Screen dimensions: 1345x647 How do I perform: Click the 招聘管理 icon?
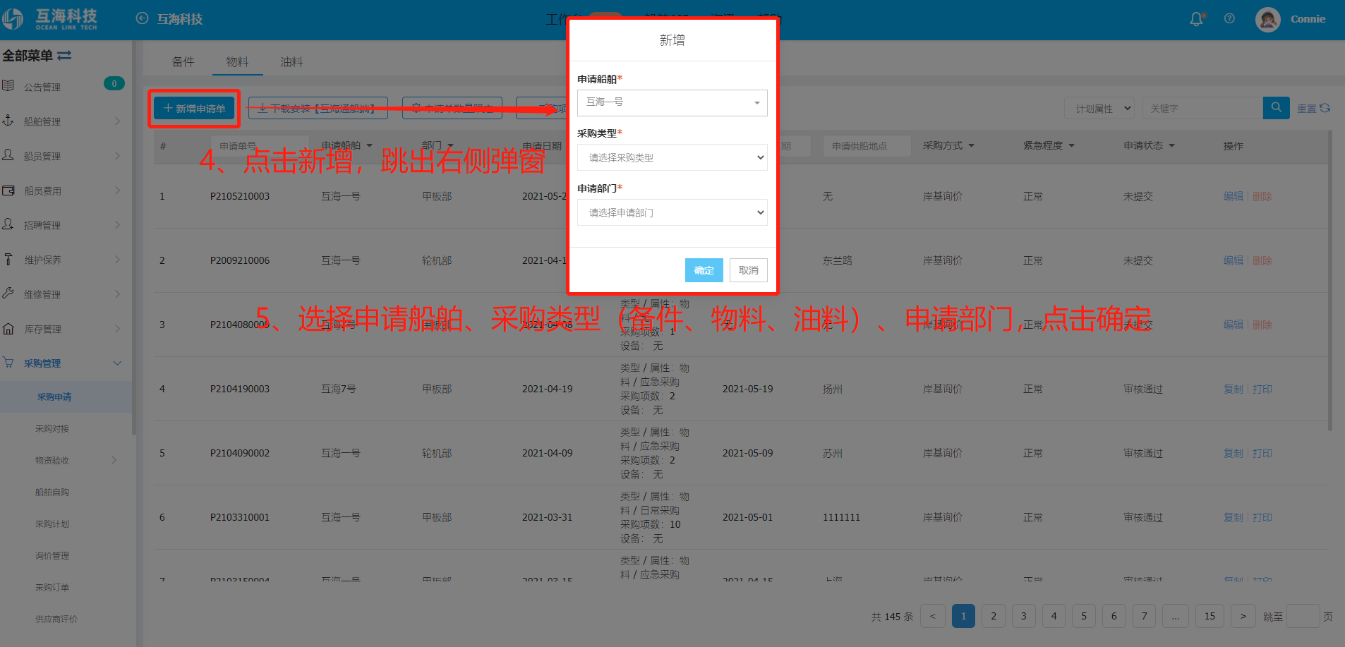coord(8,224)
